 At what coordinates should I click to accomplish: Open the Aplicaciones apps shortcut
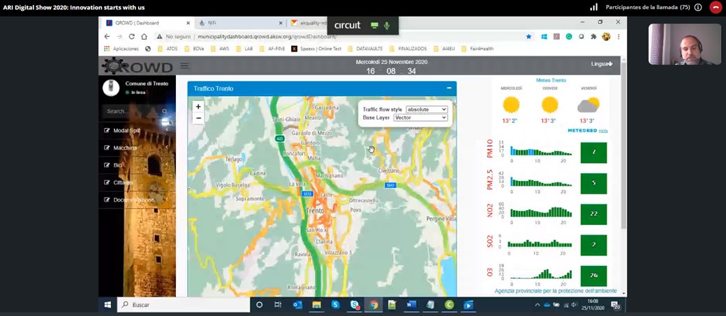(x=121, y=49)
